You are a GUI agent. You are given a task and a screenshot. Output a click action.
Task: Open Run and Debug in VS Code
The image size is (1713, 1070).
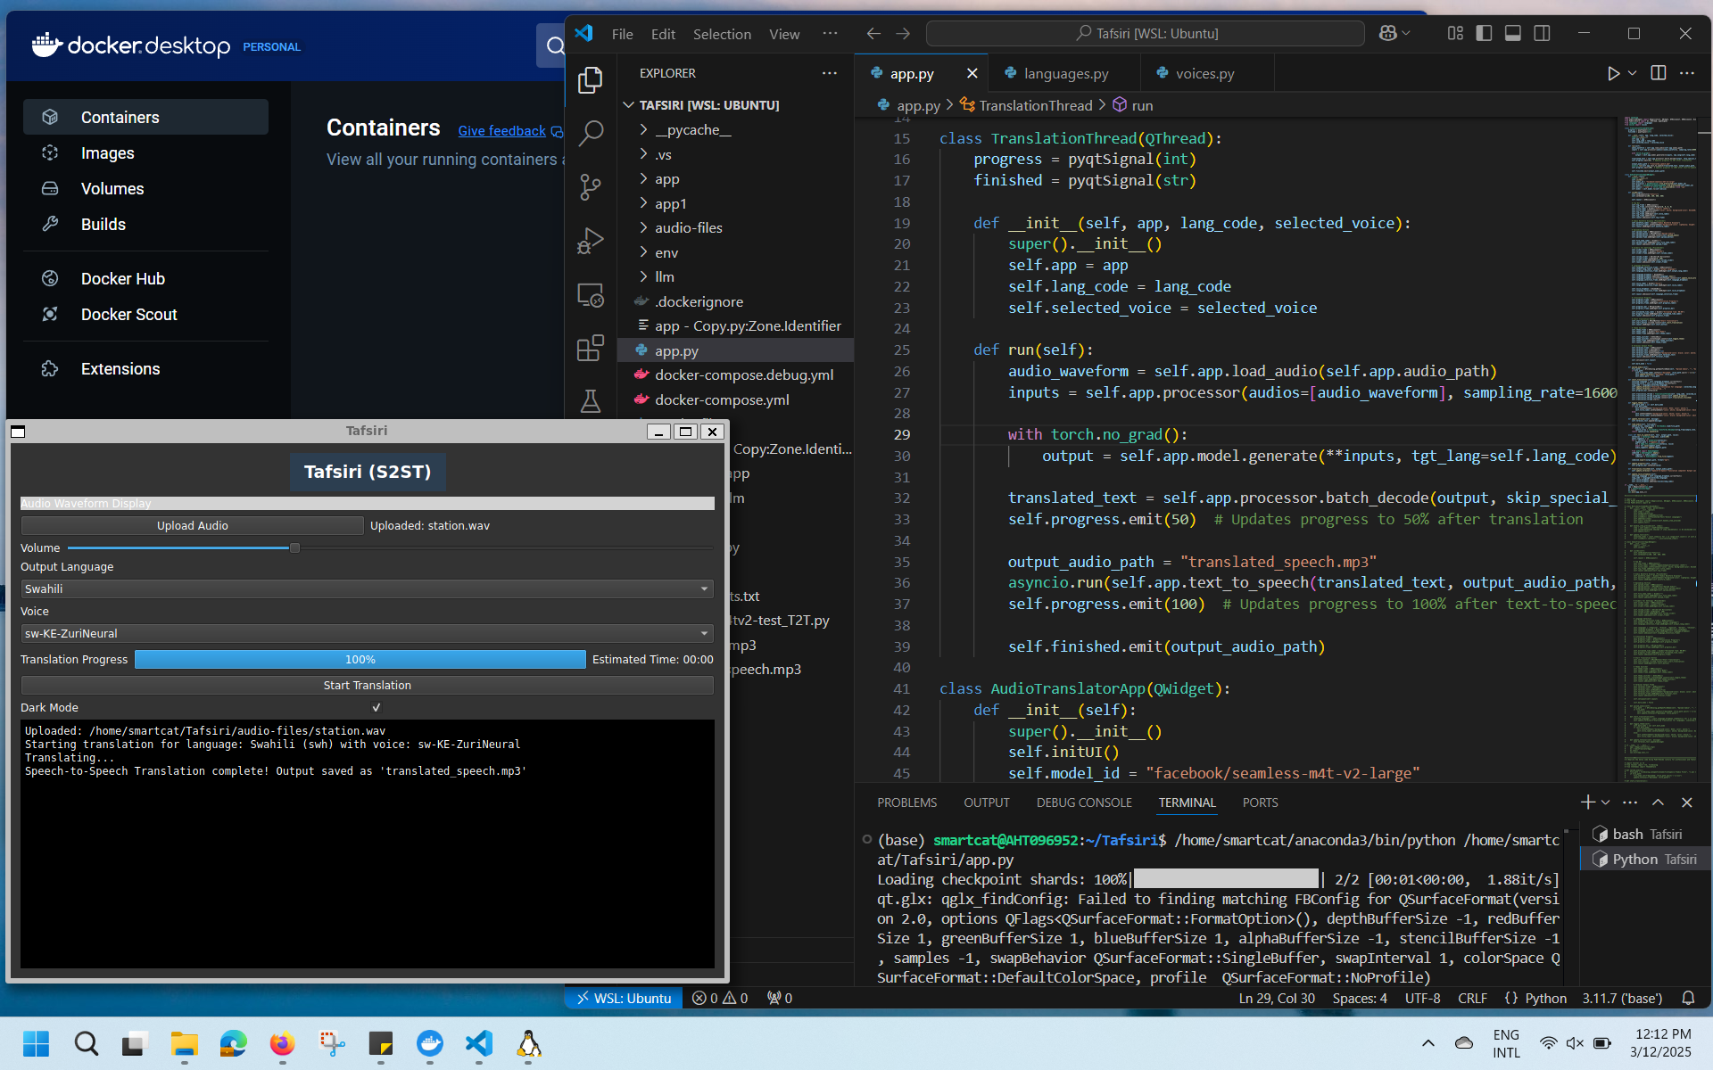click(x=590, y=241)
